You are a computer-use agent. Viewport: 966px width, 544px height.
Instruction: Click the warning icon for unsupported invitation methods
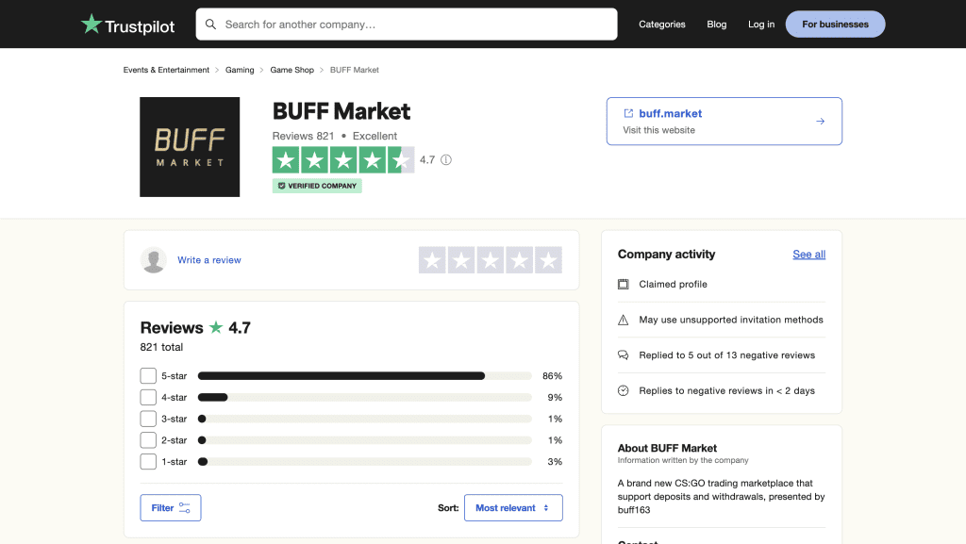click(x=623, y=320)
